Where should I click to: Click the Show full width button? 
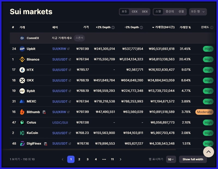(x=193, y=159)
